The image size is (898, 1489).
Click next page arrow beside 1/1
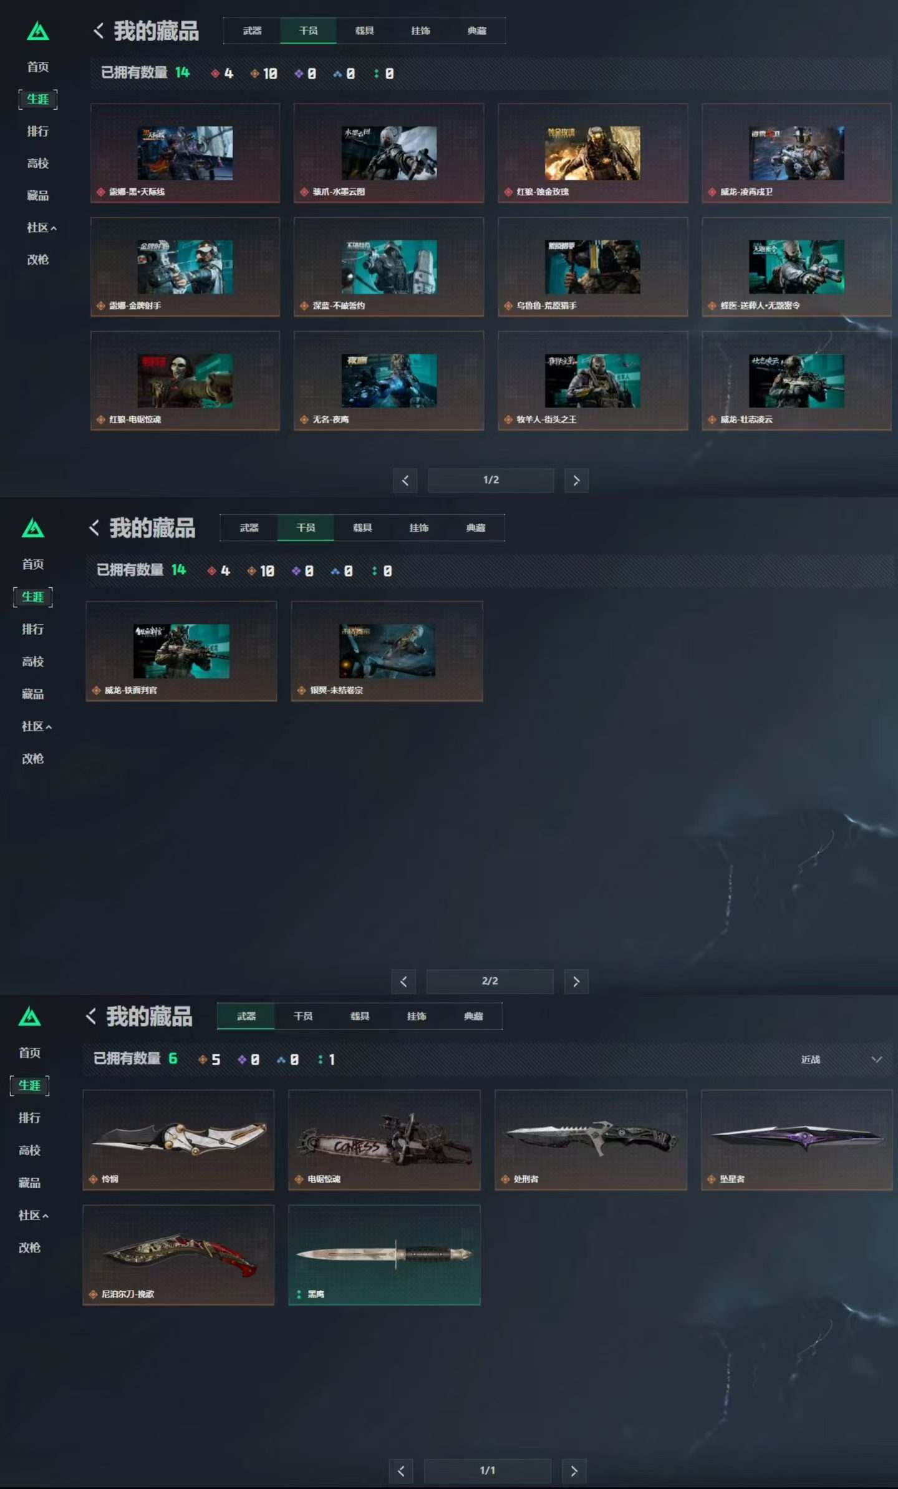574,1471
